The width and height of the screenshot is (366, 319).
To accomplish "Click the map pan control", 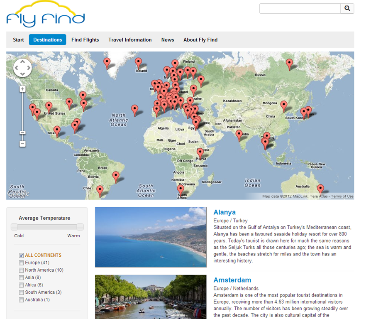I will [22, 68].
